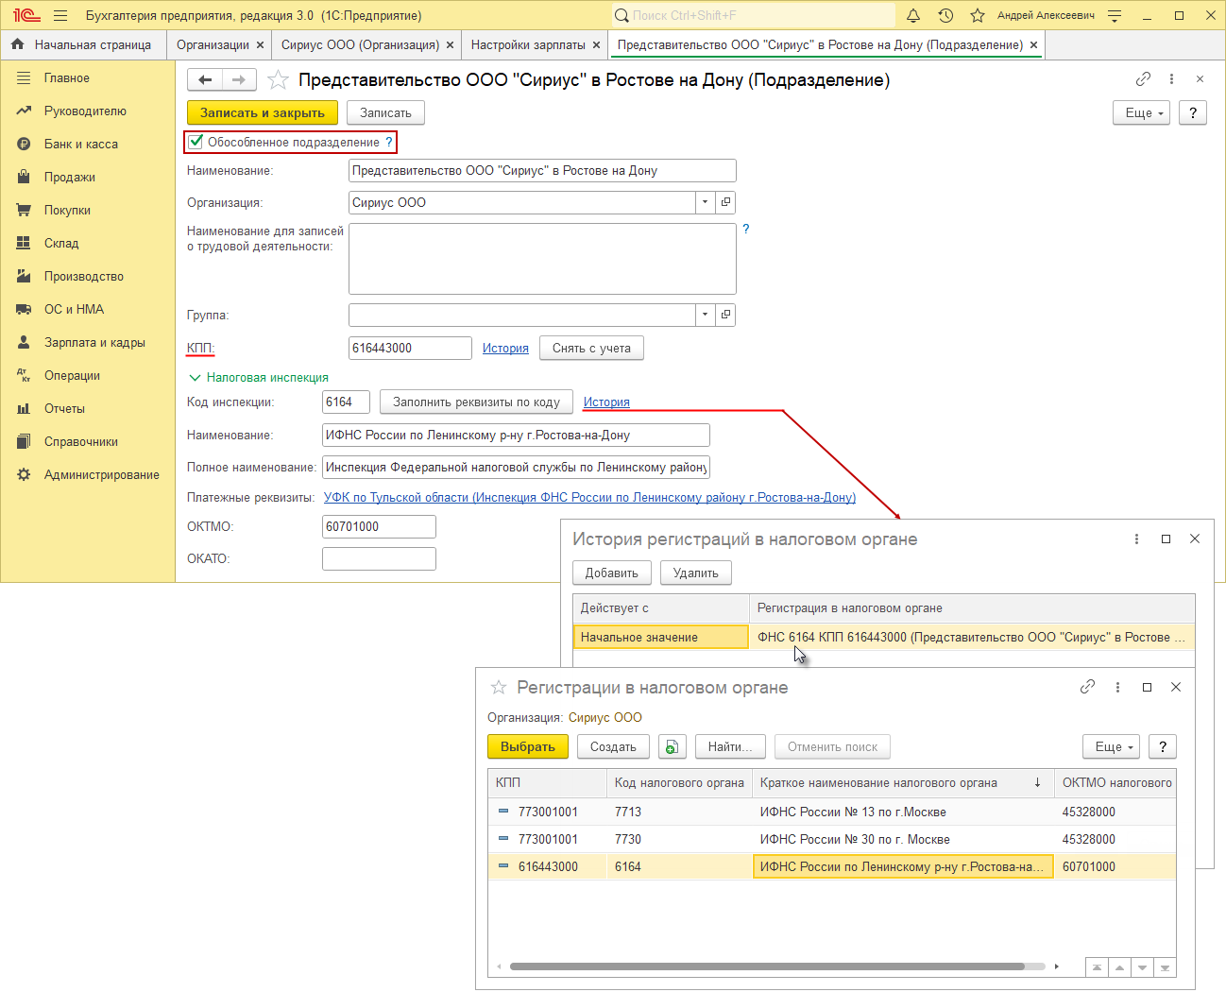Open Еще dropdown in Регистрации window
This screenshot has height=992, width=1226.
pos(1112,746)
